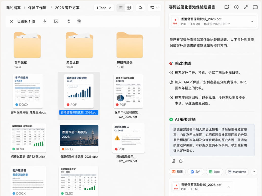Click the AI 概要建議 heading
Screen dimensions: 262x196
pos(185,120)
